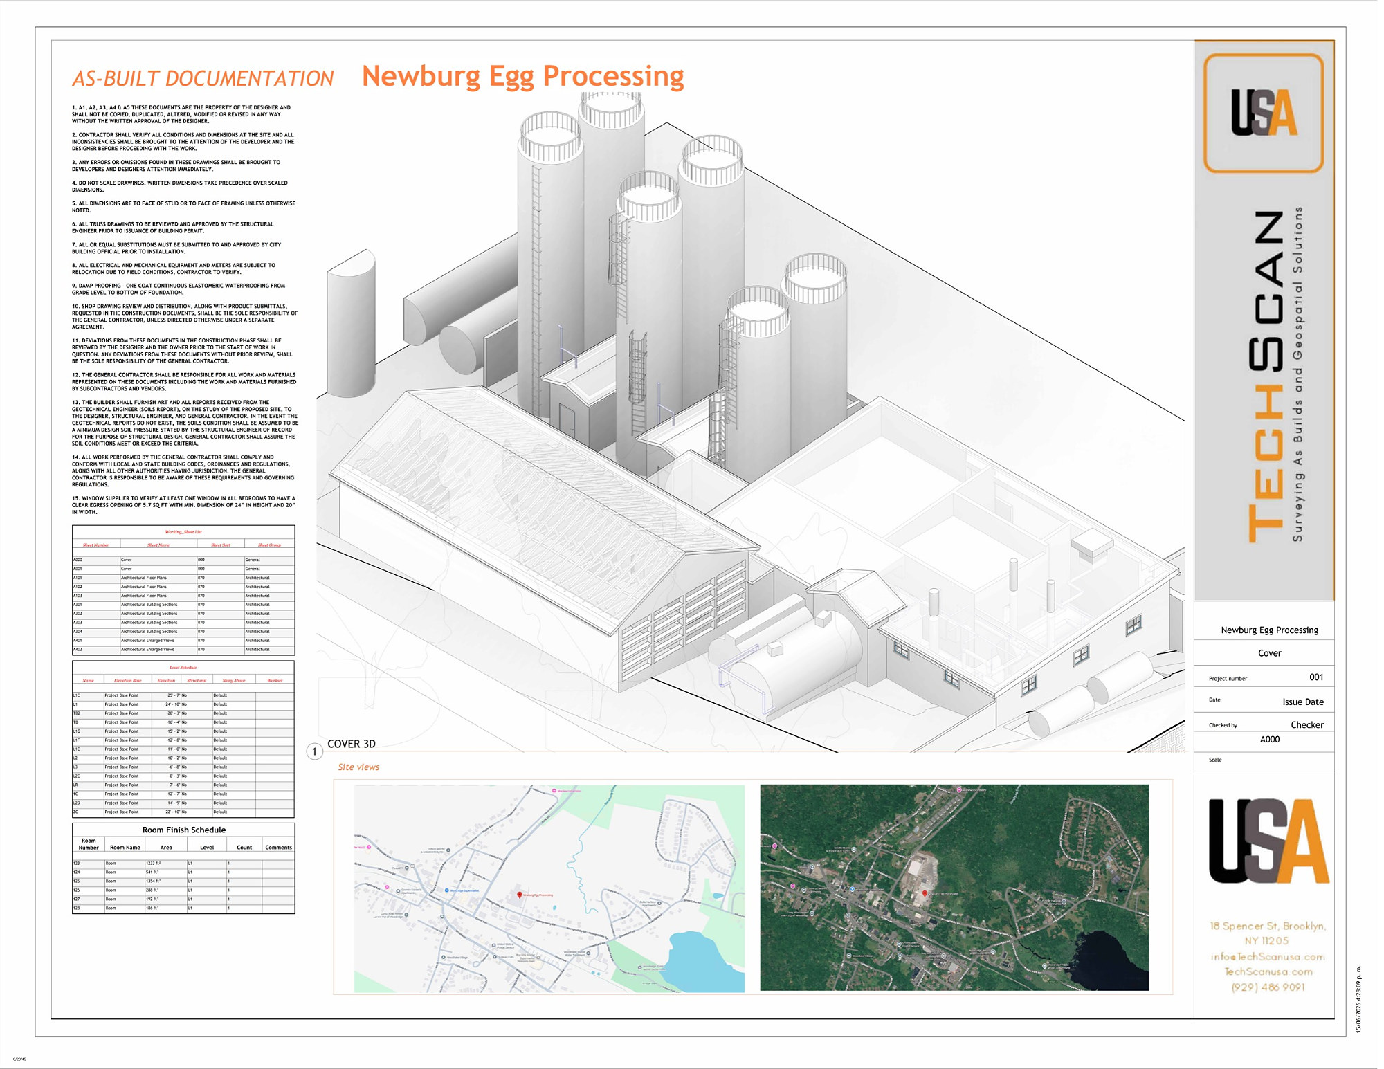The width and height of the screenshot is (1384, 1069).
Task: Click the 'Level Schedule' table title
Action: (x=183, y=668)
